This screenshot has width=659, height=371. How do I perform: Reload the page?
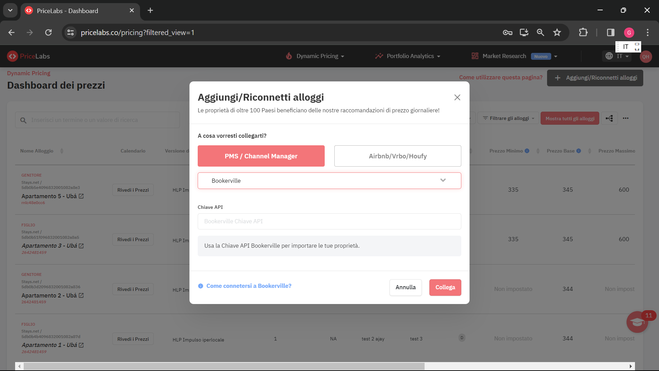[x=48, y=32]
